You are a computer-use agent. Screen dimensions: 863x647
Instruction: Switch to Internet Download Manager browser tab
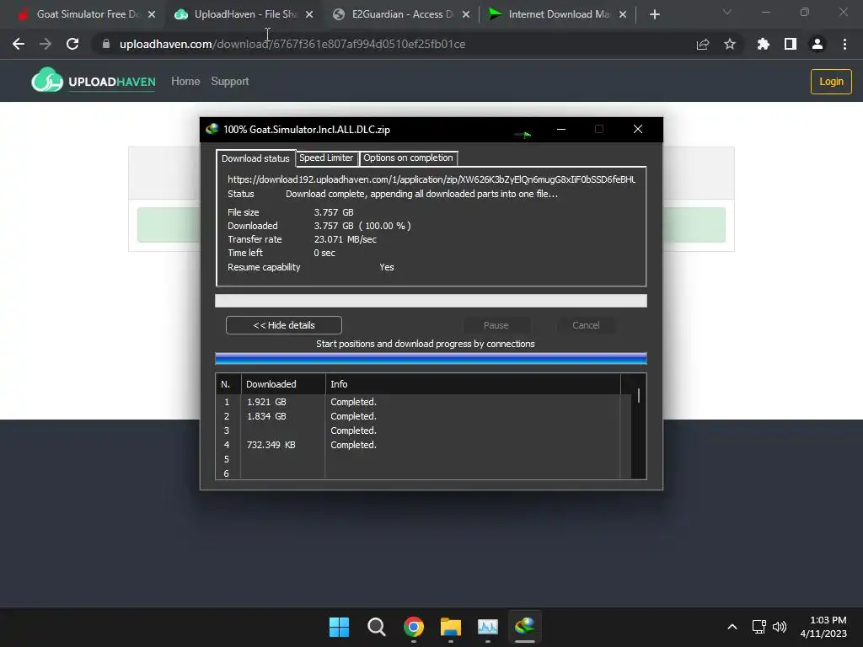coord(559,14)
